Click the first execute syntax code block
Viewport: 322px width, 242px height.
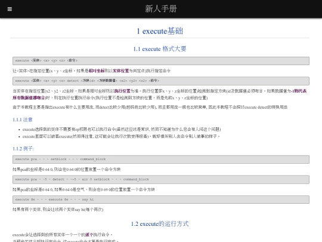161,61
